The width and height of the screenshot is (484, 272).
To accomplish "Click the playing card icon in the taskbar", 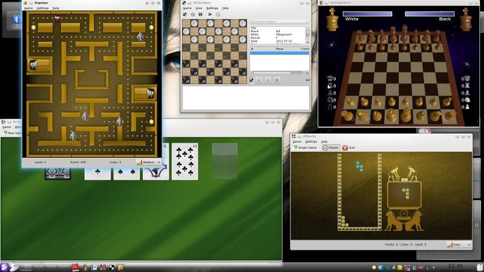I will (x=94, y=267).
